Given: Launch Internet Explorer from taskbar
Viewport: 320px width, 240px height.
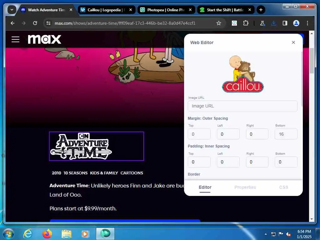Looking at the screenshot, I should tap(28, 234).
